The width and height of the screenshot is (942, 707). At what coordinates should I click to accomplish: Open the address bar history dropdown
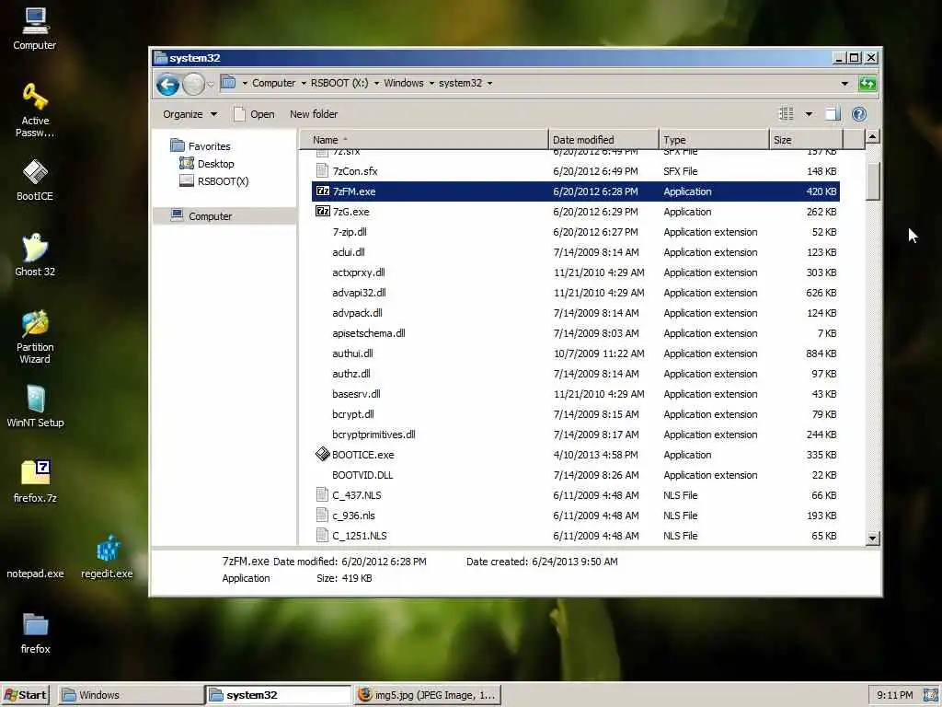[844, 84]
